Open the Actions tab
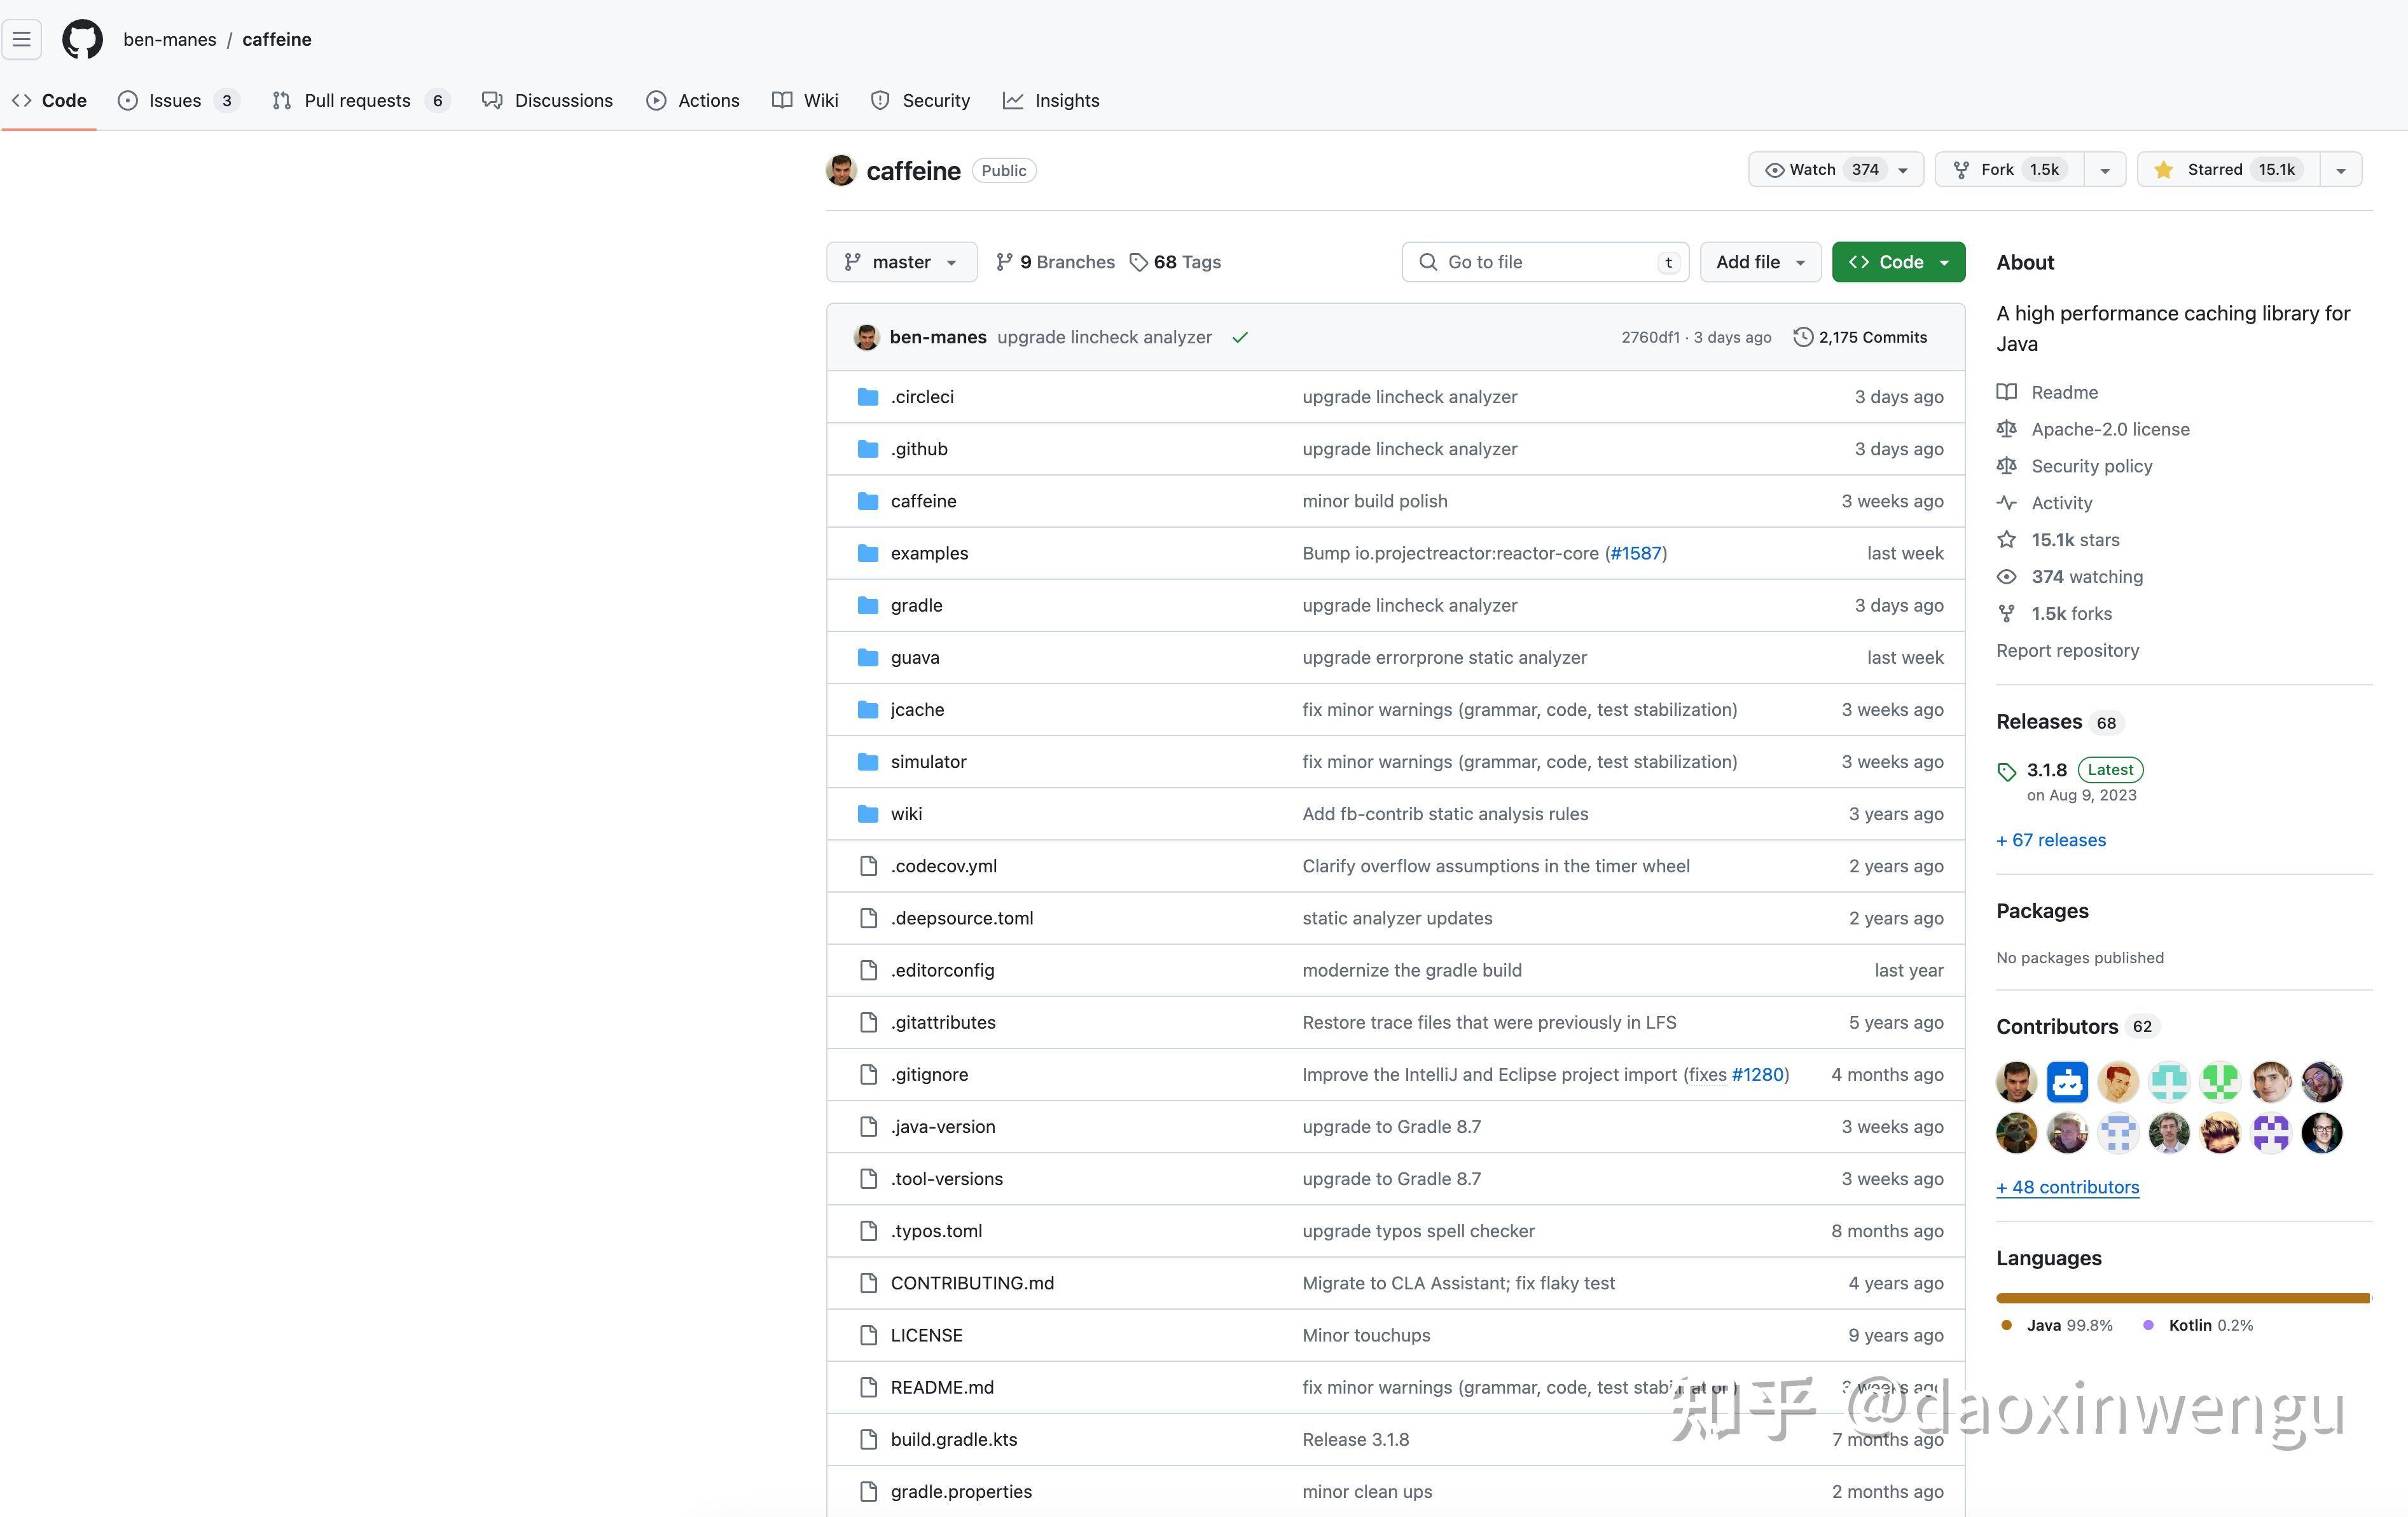 click(693, 101)
